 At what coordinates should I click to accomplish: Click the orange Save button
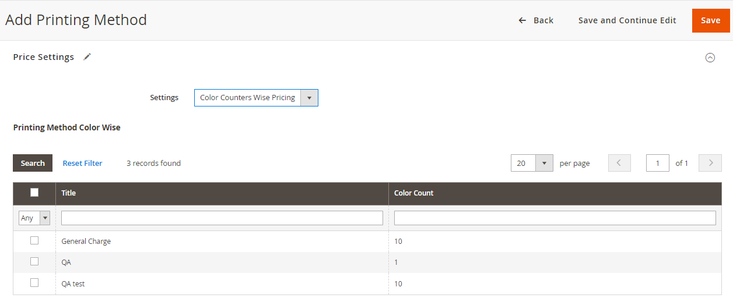[710, 20]
